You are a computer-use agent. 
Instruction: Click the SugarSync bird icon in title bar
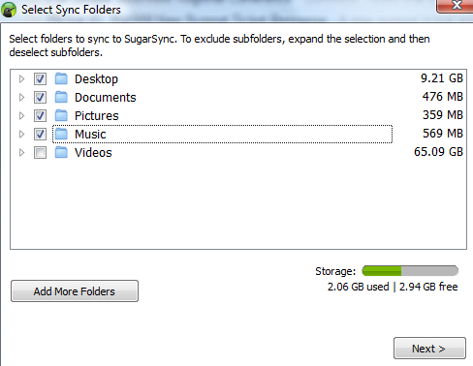(x=9, y=10)
